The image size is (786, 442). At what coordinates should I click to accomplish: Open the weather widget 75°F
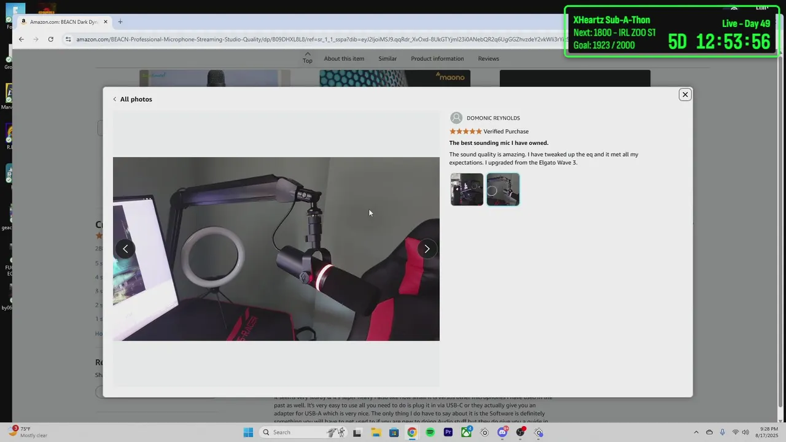click(28, 432)
